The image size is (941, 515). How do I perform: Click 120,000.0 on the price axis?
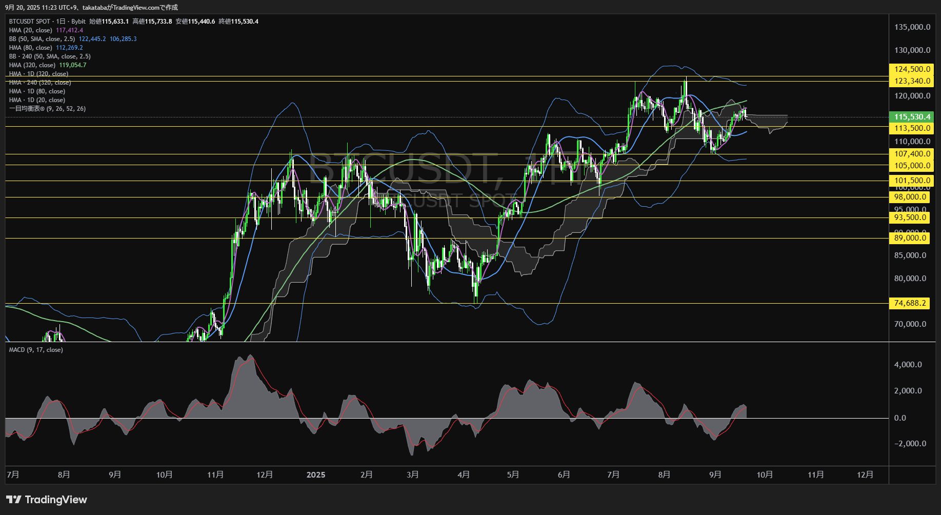[x=912, y=96]
